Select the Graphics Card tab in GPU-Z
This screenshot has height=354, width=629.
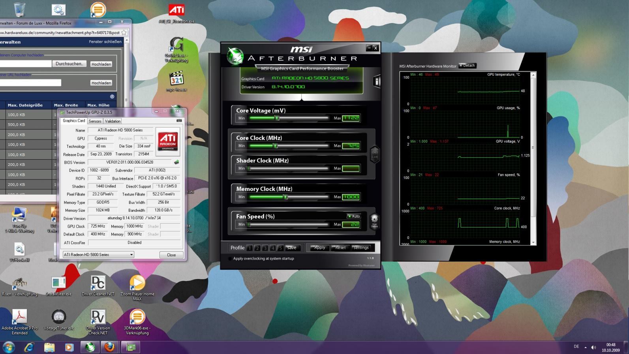(x=74, y=121)
